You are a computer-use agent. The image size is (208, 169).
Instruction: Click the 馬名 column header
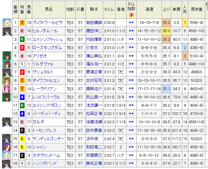(49, 9)
